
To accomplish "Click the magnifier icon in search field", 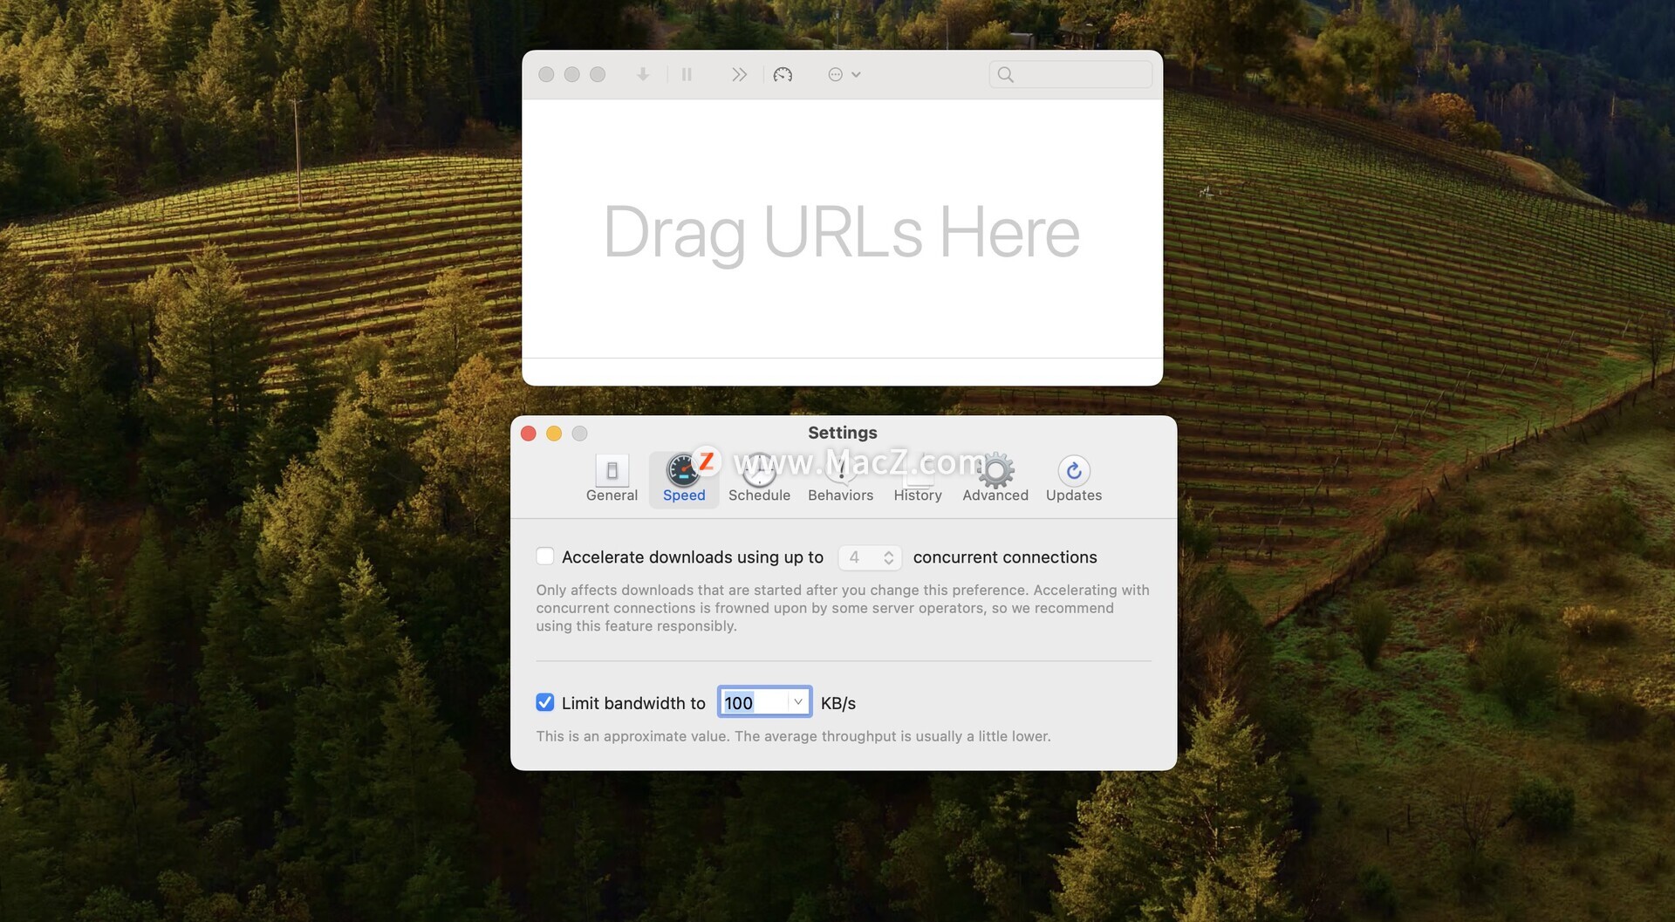I will (1006, 75).
